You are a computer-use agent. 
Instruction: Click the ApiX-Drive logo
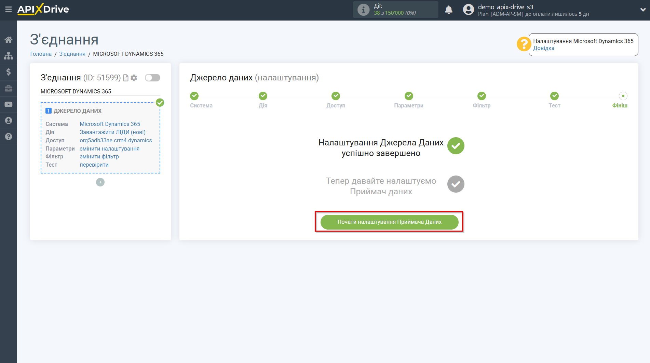pos(43,9)
